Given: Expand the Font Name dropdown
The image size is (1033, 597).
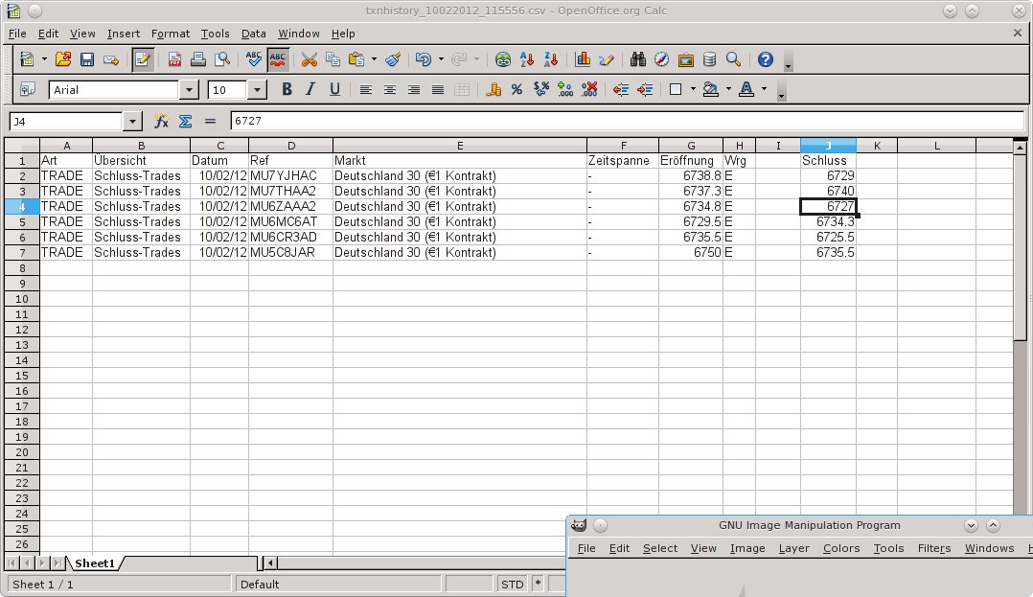Looking at the screenshot, I should click(189, 90).
